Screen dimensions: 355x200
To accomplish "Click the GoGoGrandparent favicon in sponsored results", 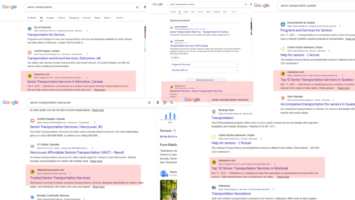I will click(x=172, y=28).
